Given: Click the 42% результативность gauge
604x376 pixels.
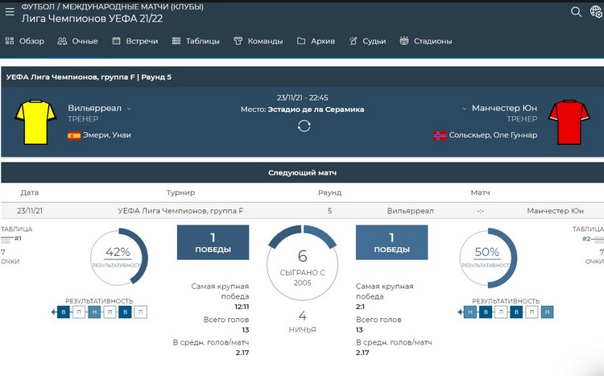Looking at the screenshot, I should pos(118,257).
